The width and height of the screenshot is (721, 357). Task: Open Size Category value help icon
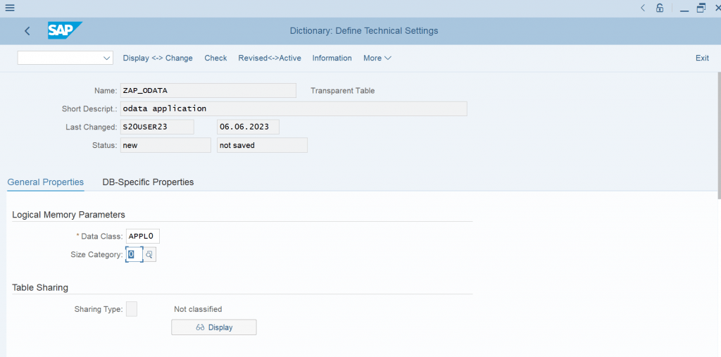(x=149, y=254)
